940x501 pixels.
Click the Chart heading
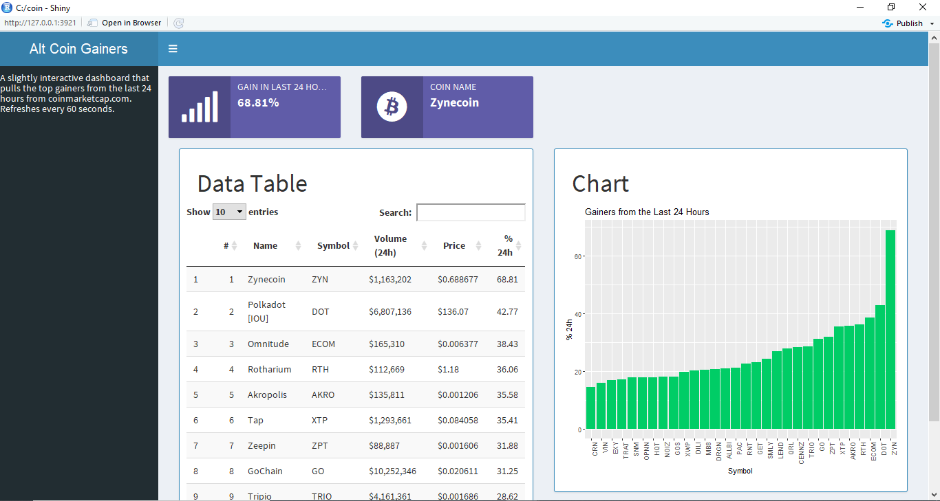pyautogui.click(x=601, y=183)
